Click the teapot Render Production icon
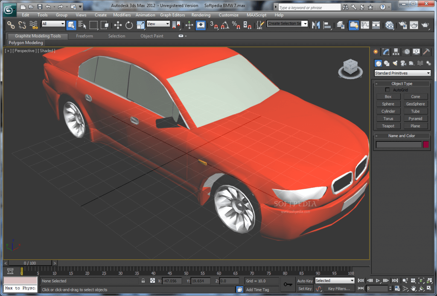This screenshot has width=437, height=296. (425, 25)
